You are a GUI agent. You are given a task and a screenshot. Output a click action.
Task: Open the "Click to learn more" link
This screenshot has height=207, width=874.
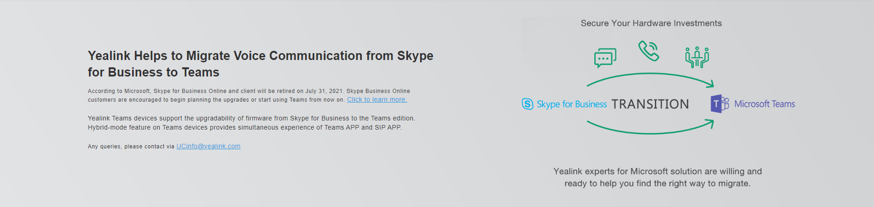[x=377, y=99]
